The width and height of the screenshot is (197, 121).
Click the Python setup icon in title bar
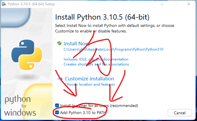tap(4, 4)
